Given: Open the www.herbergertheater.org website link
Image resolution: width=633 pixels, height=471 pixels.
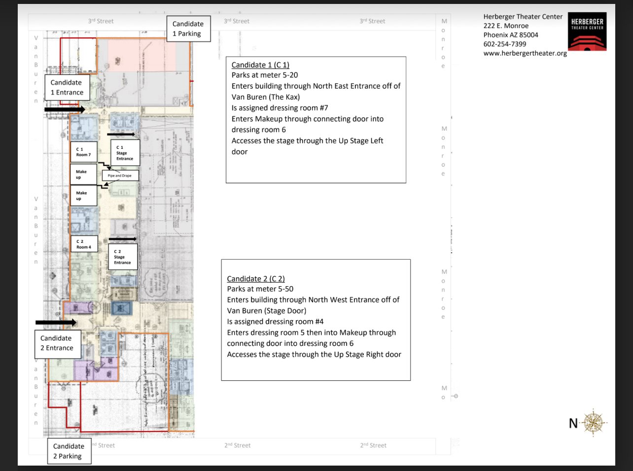Looking at the screenshot, I should point(525,53).
